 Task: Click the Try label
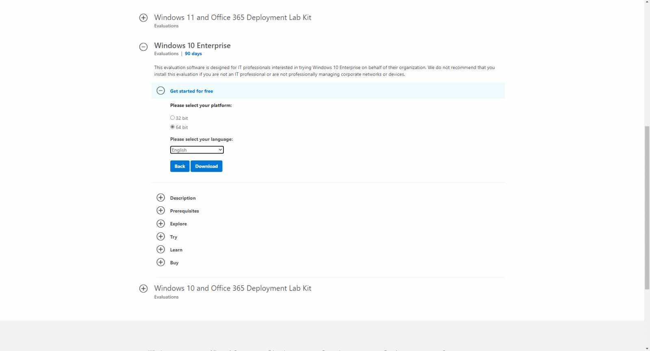click(173, 237)
